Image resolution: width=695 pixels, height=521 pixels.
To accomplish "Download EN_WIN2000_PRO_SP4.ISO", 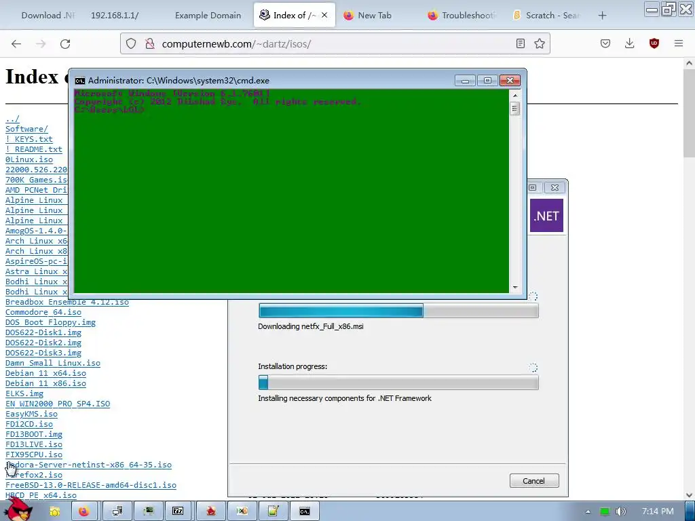I will point(58,404).
